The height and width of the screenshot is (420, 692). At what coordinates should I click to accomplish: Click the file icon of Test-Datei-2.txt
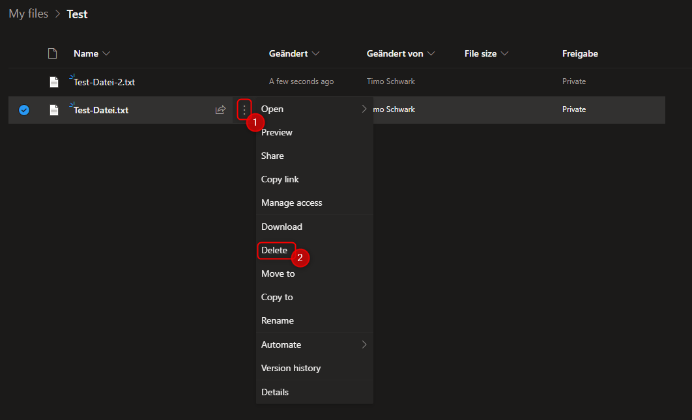tap(53, 82)
